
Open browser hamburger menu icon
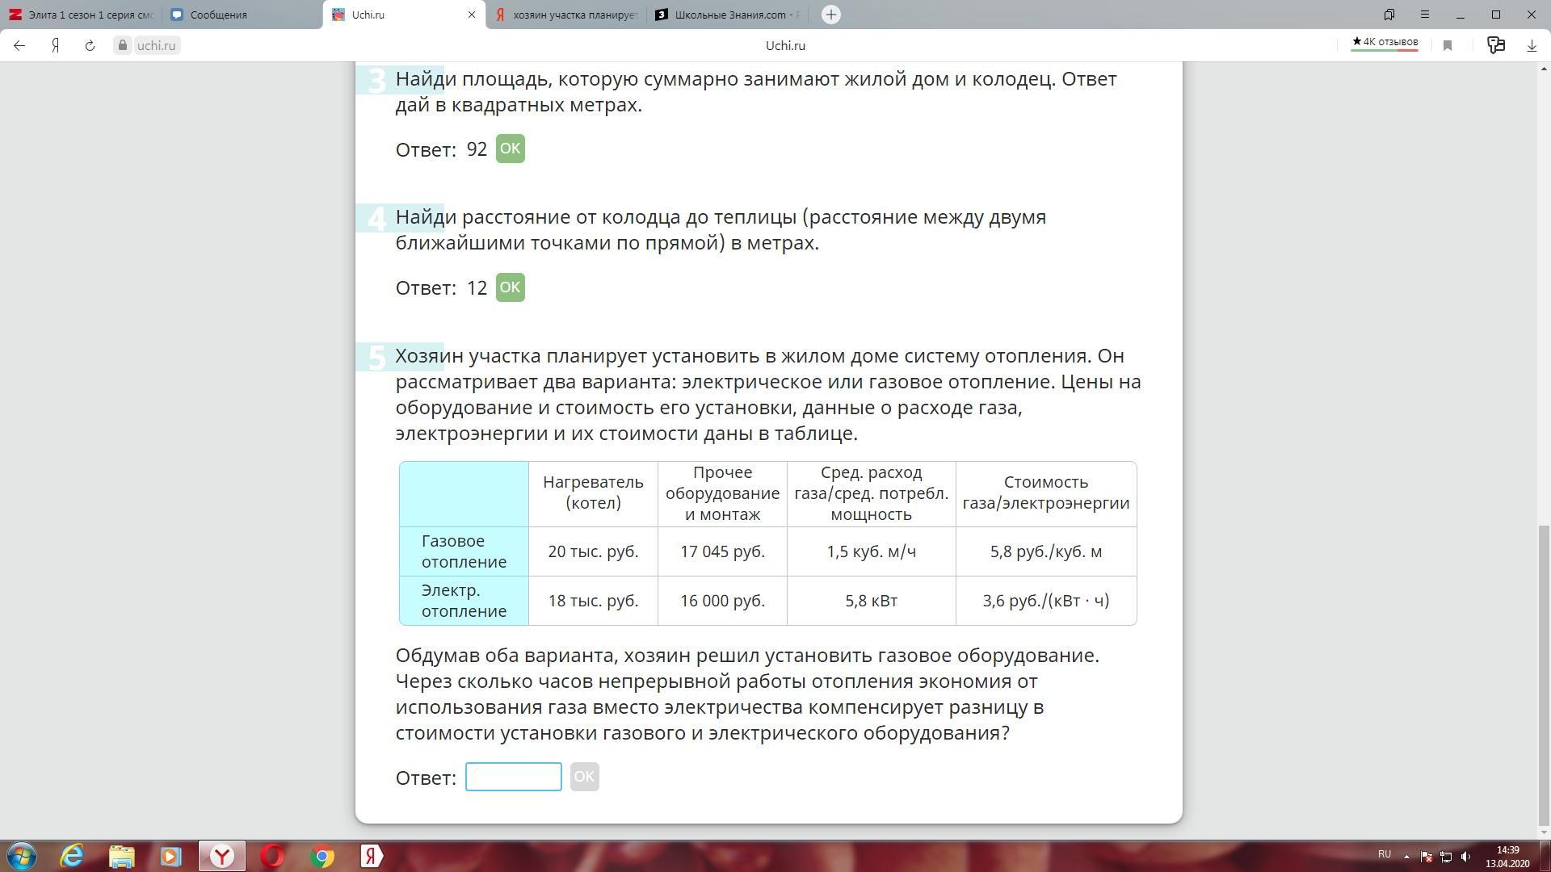[x=1425, y=15]
